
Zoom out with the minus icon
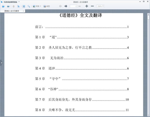click(x=92, y=6)
